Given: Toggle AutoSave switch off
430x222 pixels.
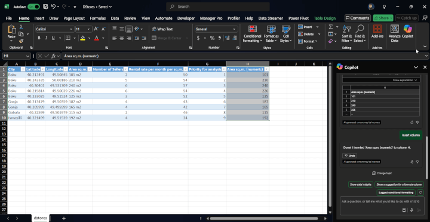Looking at the screenshot, I should pyautogui.click(x=33, y=7).
